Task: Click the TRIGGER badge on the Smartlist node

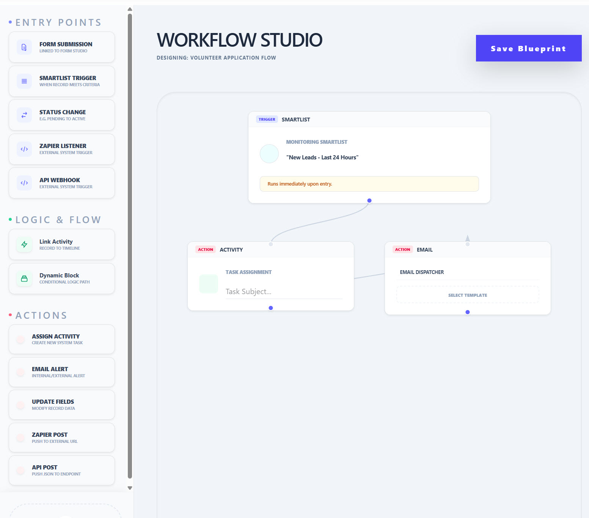Action: click(267, 119)
